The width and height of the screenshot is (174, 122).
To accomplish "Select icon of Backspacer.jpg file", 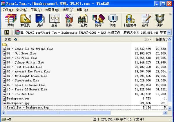I will tap(4, 103).
